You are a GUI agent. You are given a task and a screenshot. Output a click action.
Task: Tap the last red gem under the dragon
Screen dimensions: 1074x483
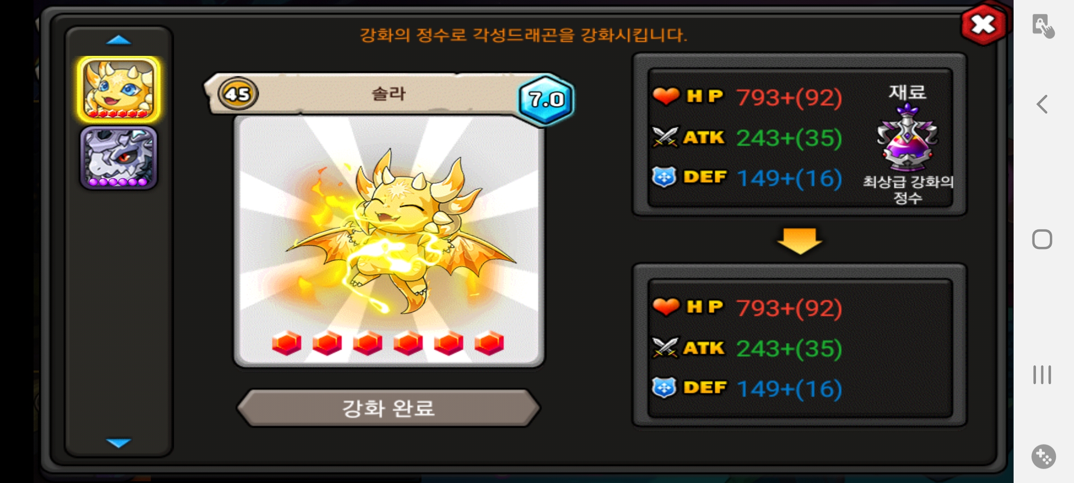(489, 343)
